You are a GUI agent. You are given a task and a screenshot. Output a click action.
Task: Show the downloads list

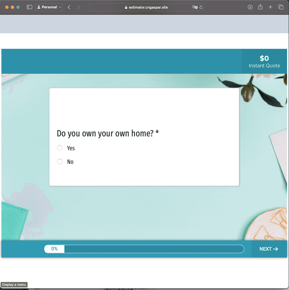click(250, 7)
